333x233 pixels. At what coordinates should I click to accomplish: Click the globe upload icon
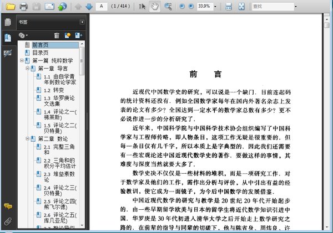click(x=62, y=7)
